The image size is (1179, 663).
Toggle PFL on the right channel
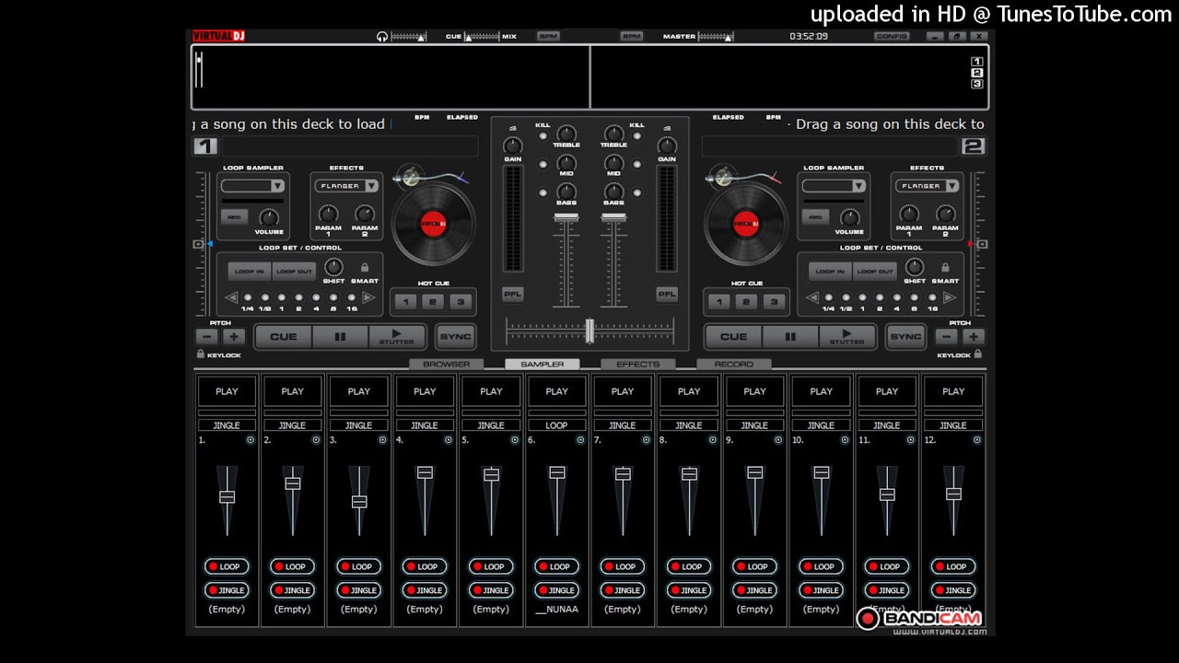click(667, 295)
